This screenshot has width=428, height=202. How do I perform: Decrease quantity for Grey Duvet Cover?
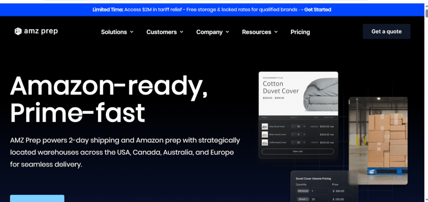click(x=293, y=126)
